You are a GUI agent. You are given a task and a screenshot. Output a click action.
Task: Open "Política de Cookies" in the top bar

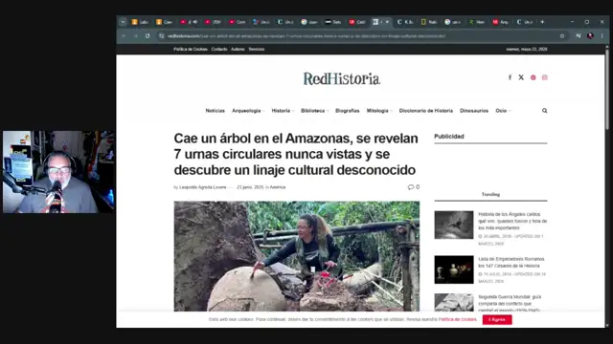(x=191, y=49)
